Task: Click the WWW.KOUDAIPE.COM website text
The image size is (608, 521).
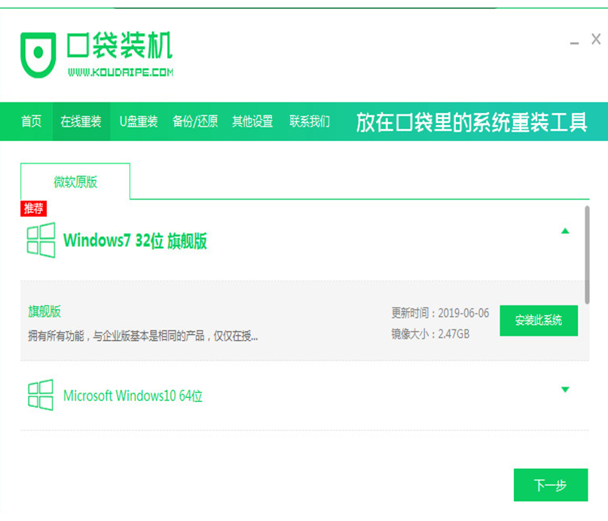Action: [x=121, y=72]
